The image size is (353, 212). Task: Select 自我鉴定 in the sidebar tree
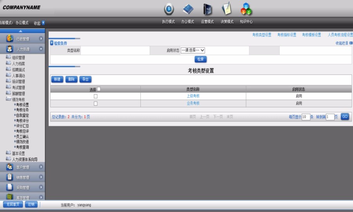[x=22, y=115]
